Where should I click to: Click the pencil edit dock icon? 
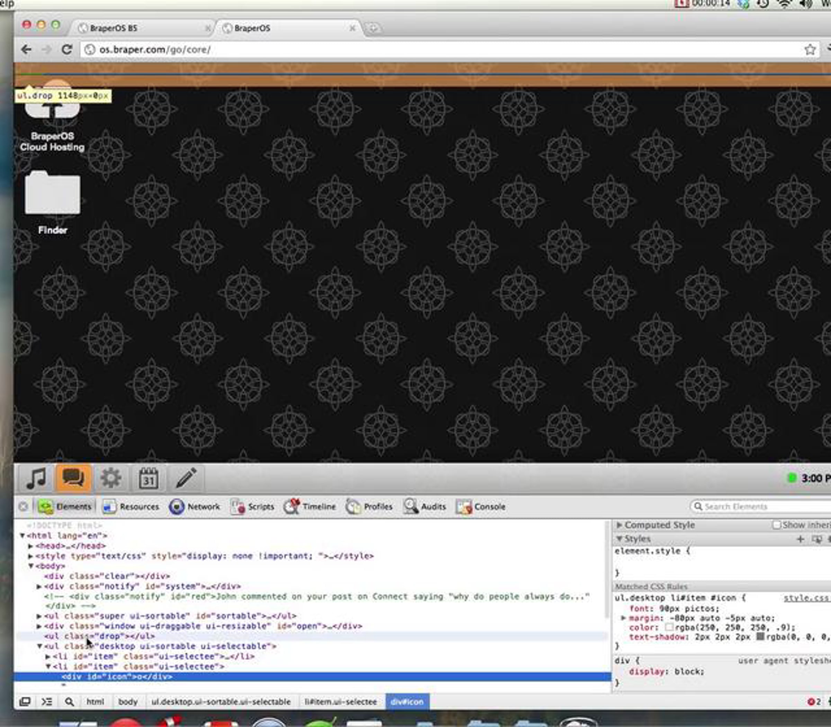pos(186,478)
